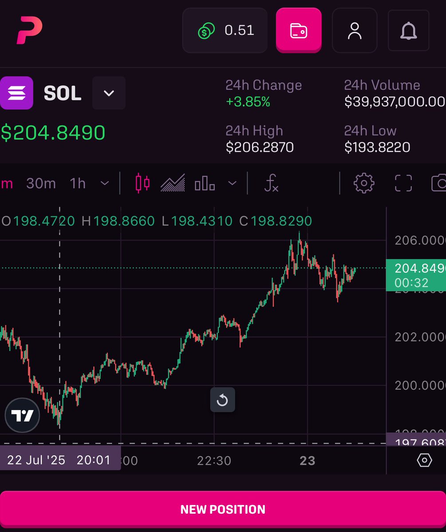Select the candlestick chart type

point(142,183)
